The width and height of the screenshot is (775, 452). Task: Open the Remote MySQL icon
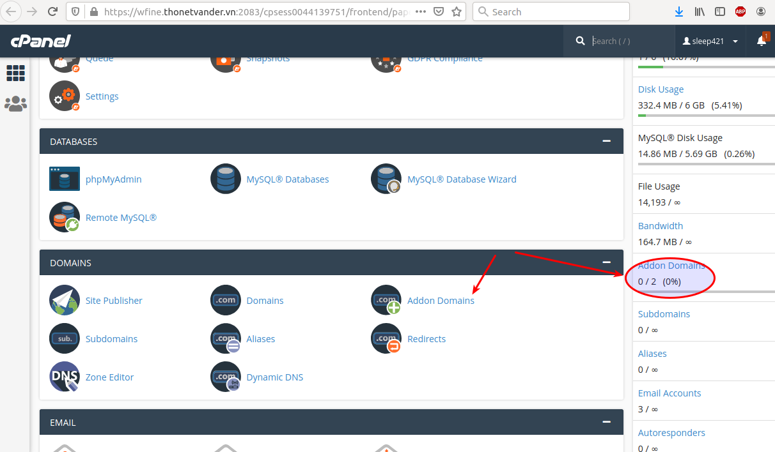65,217
